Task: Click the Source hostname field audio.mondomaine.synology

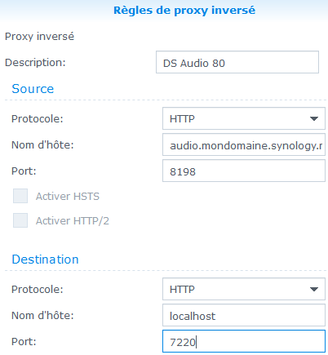Action: tap(244, 144)
